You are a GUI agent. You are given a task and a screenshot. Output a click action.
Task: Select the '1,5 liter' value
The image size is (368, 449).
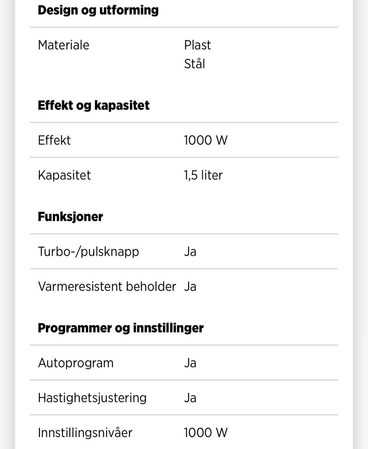(203, 175)
